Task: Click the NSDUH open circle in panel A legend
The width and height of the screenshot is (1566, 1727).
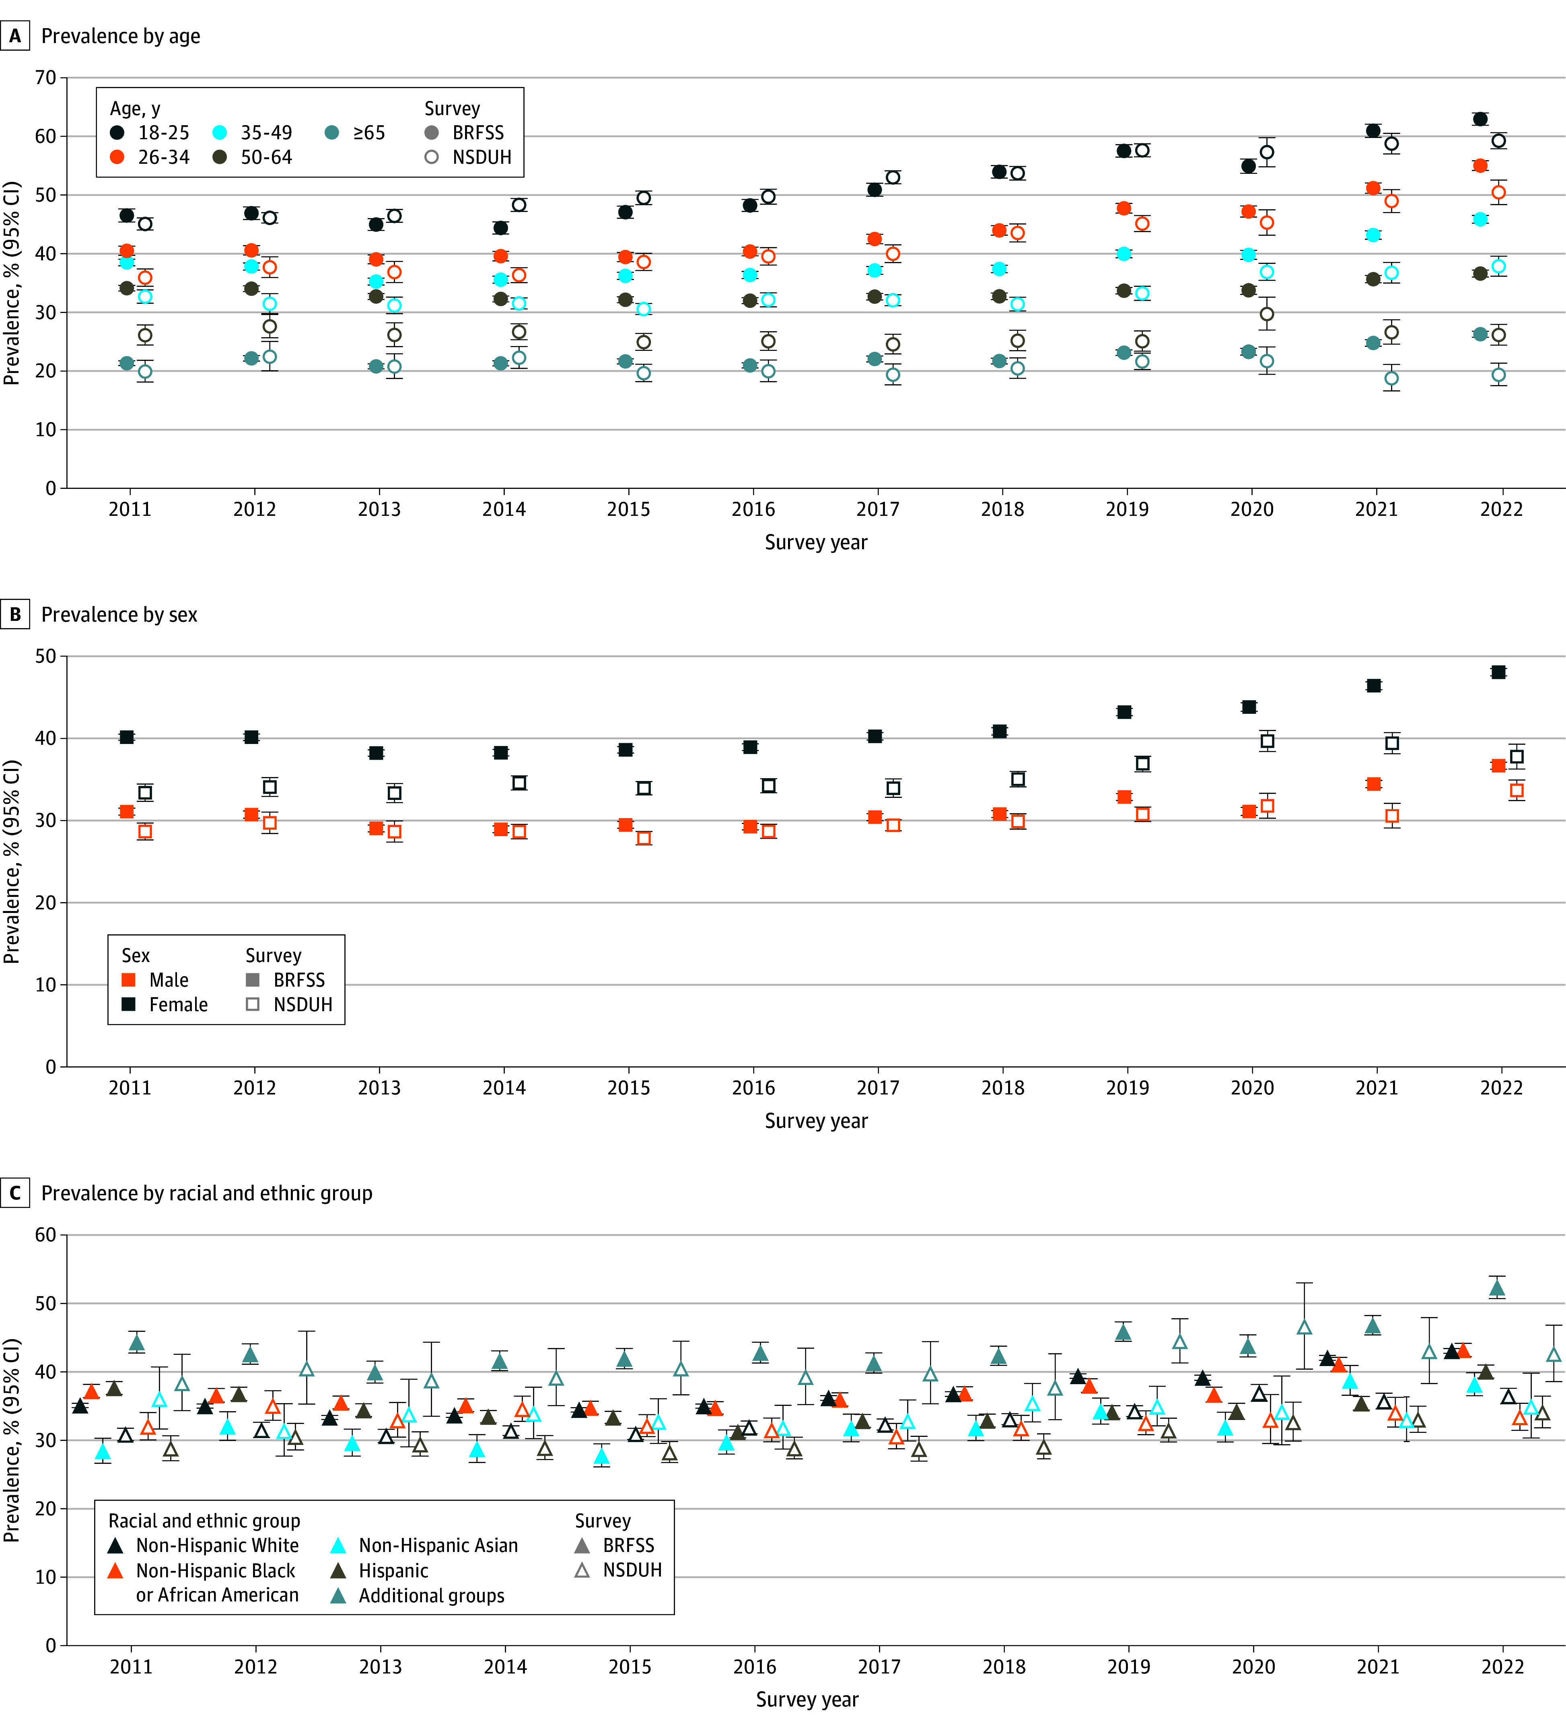Action: tap(432, 158)
